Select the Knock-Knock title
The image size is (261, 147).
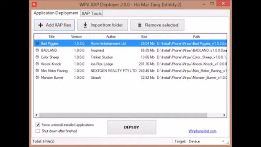point(51,64)
